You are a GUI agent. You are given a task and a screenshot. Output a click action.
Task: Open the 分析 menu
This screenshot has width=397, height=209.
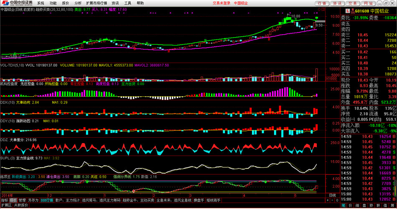tap(78, 3)
